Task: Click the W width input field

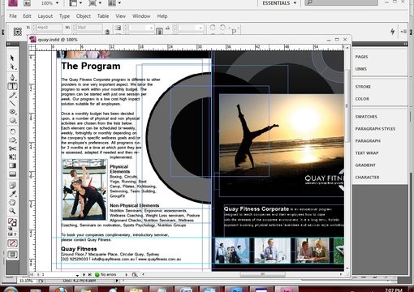Action: 89,28
